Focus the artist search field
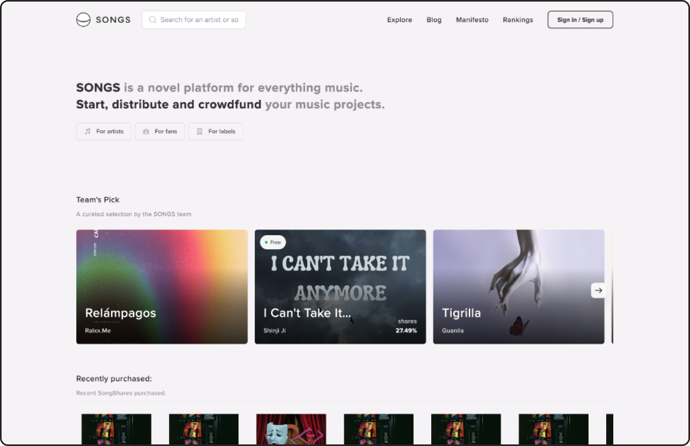 pos(194,20)
